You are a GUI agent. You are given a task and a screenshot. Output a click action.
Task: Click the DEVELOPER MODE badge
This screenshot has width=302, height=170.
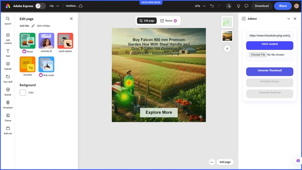[x=151, y=3]
